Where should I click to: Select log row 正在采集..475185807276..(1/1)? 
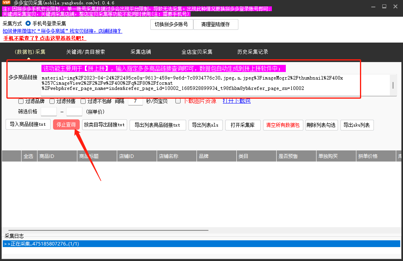pyautogui.click(x=201, y=244)
